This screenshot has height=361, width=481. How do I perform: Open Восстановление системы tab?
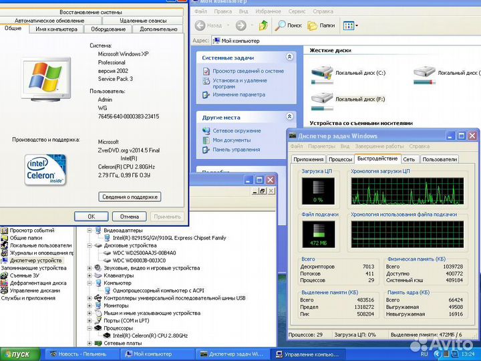coord(91,12)
